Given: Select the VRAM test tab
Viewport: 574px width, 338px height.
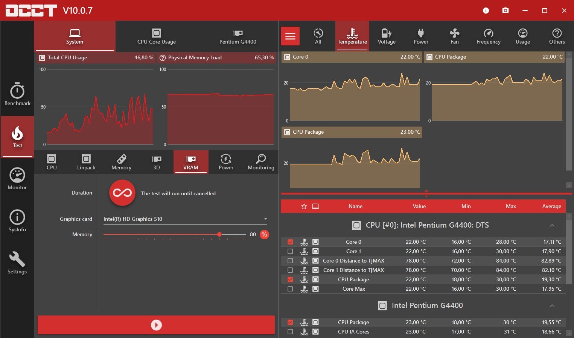Looking at the screenshot, I should [x=191, y=162].
